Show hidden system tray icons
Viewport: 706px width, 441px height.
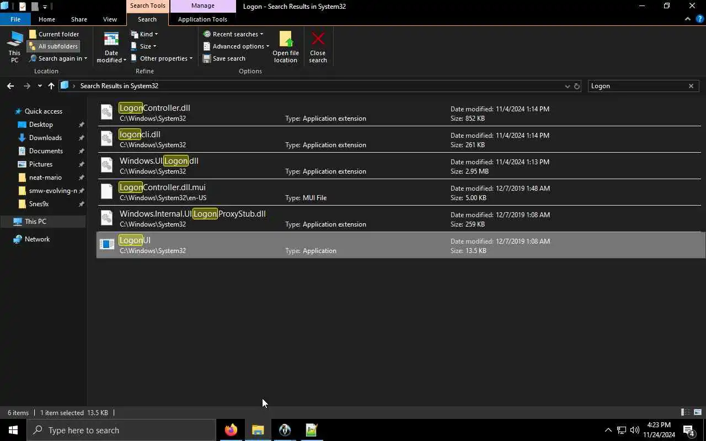(x=608, y=430)
